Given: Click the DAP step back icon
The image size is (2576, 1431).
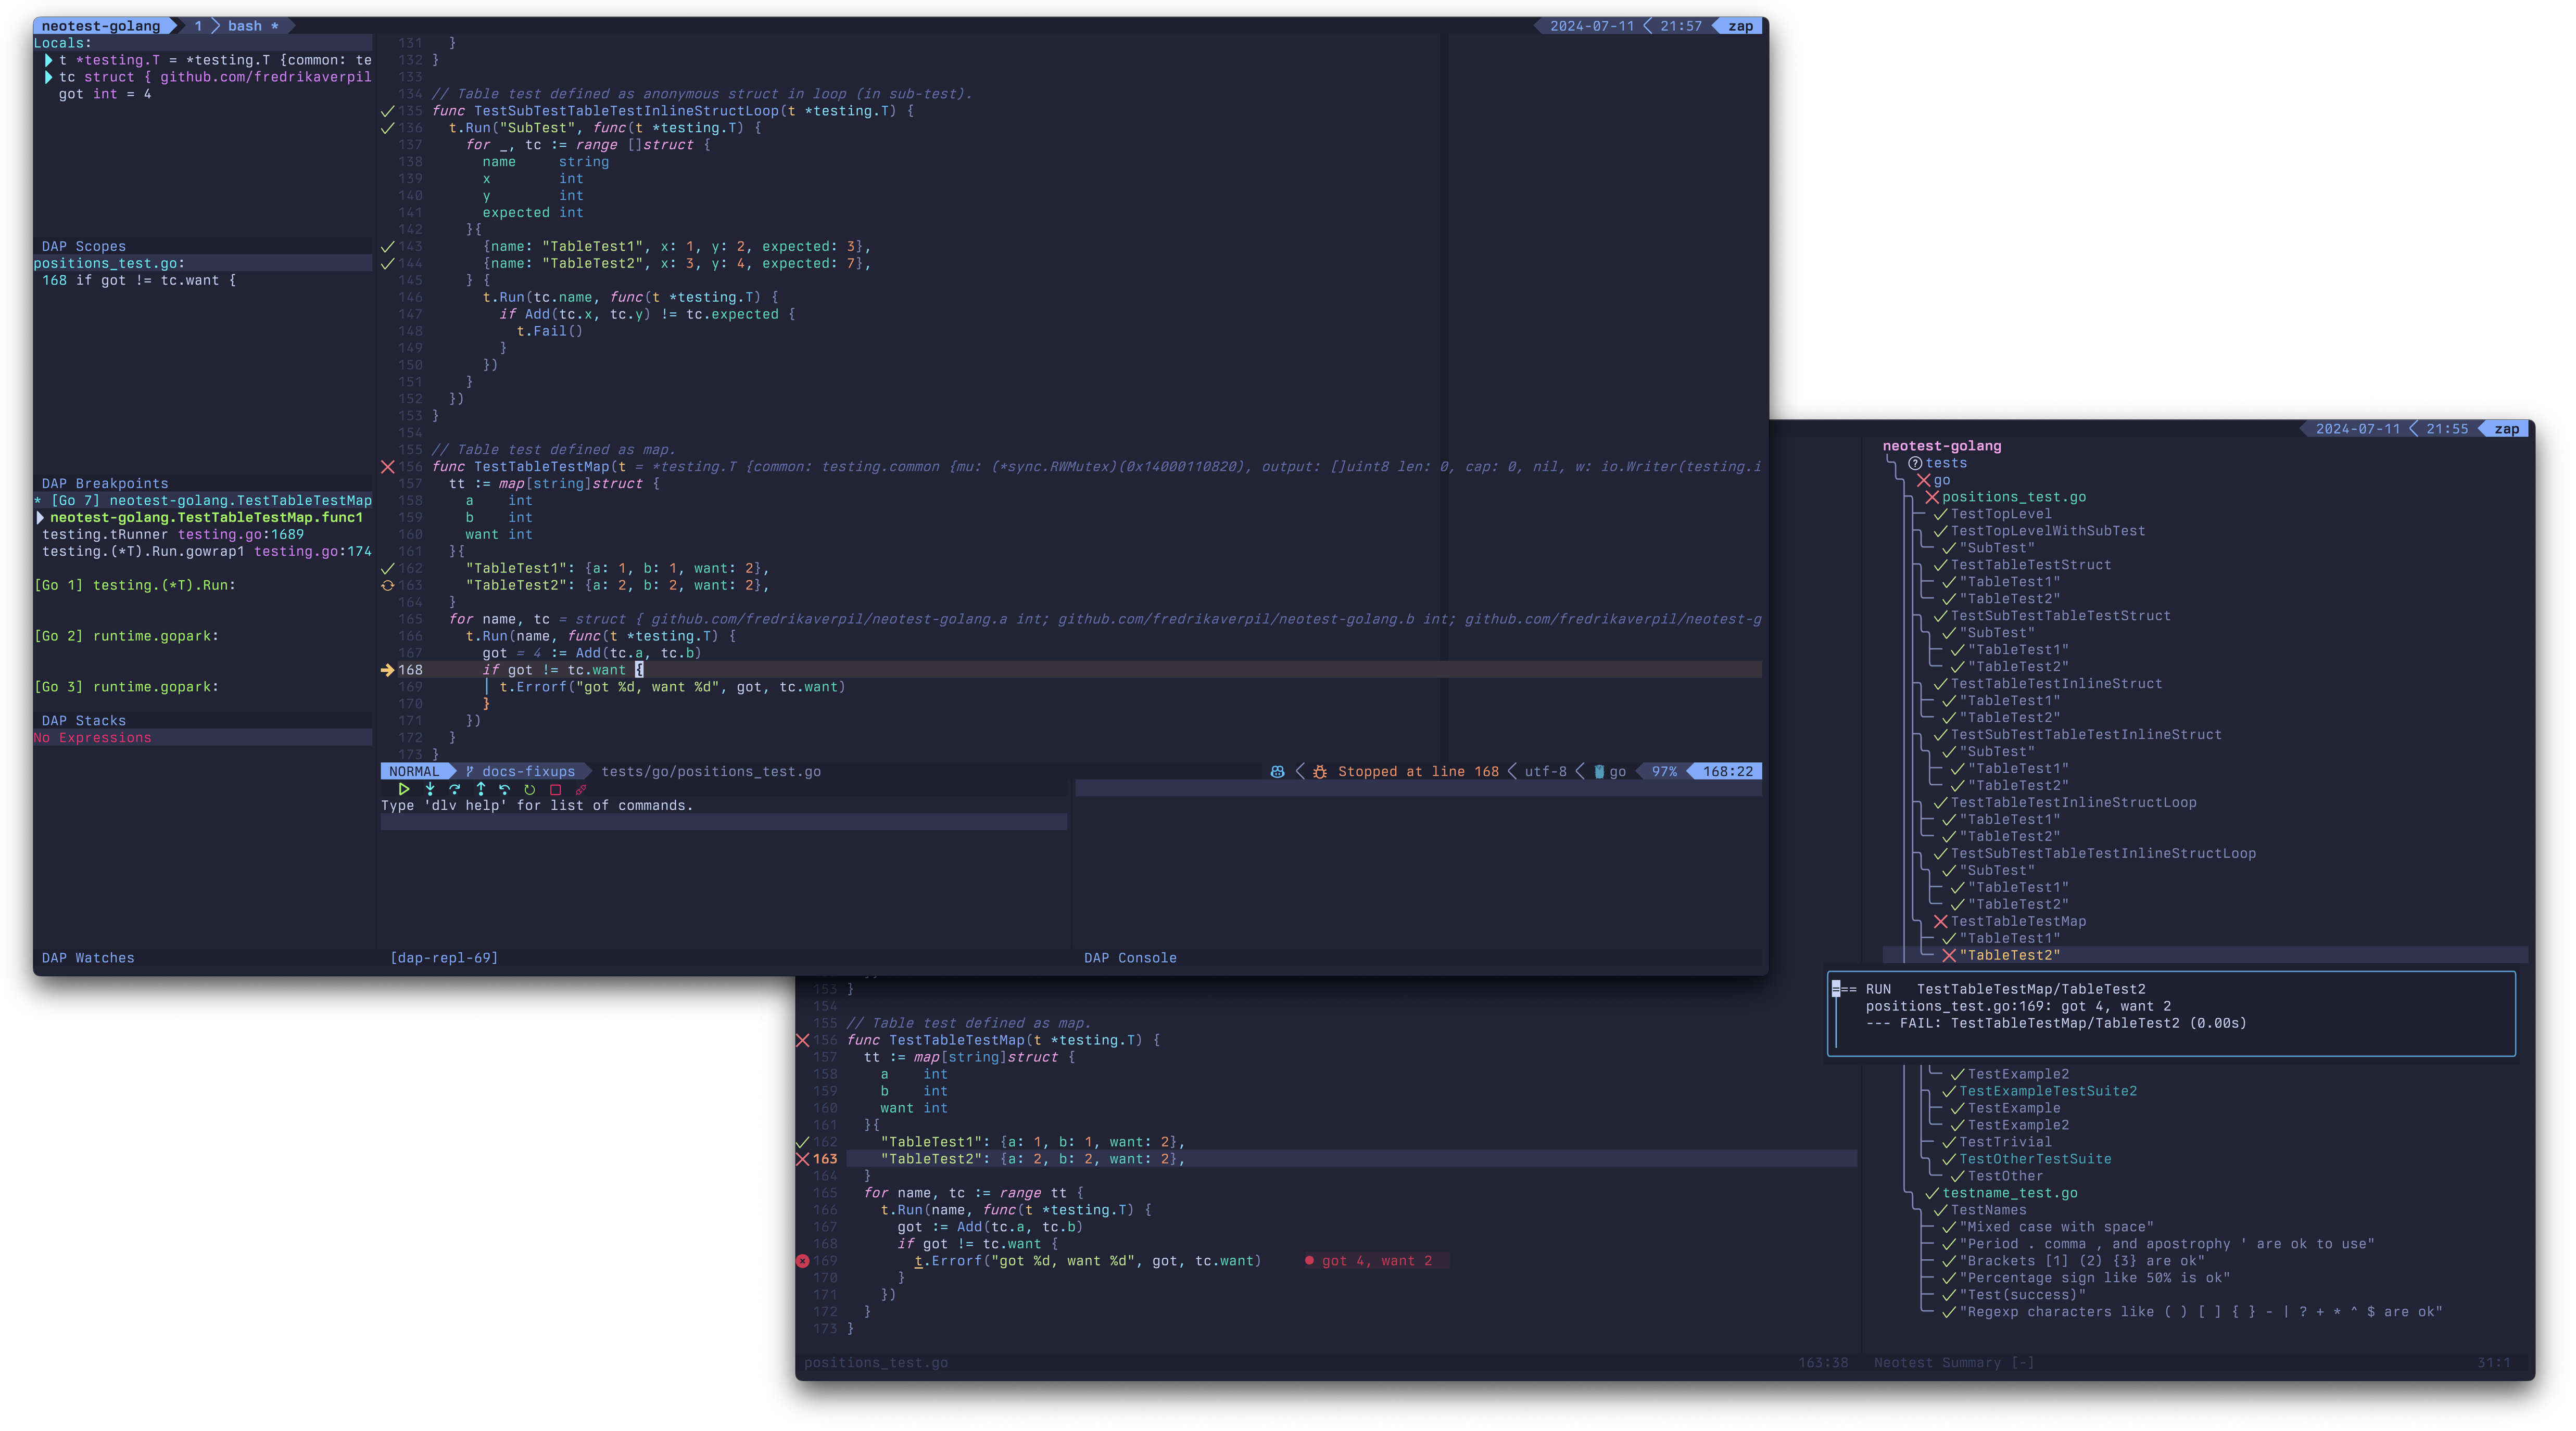Looking at the screenshot, I should point(505,788).
